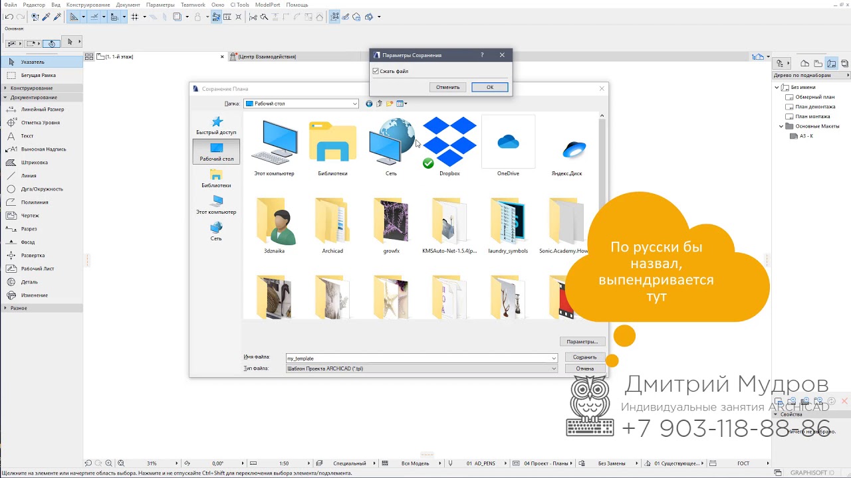This screenshot has width=851, height=478.
Task: Select the Дуга/Окружность tool
Action: pyautogui.click(x=41, y=189)
